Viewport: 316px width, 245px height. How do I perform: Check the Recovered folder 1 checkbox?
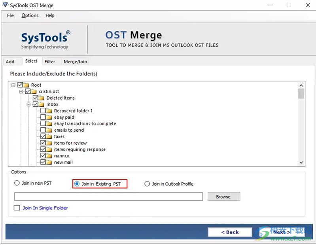coord(43,111)
